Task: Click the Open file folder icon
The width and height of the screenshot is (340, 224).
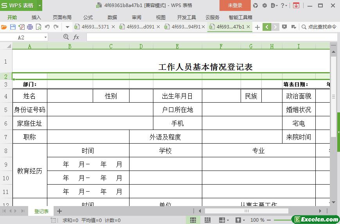Action: pos(4,27)
